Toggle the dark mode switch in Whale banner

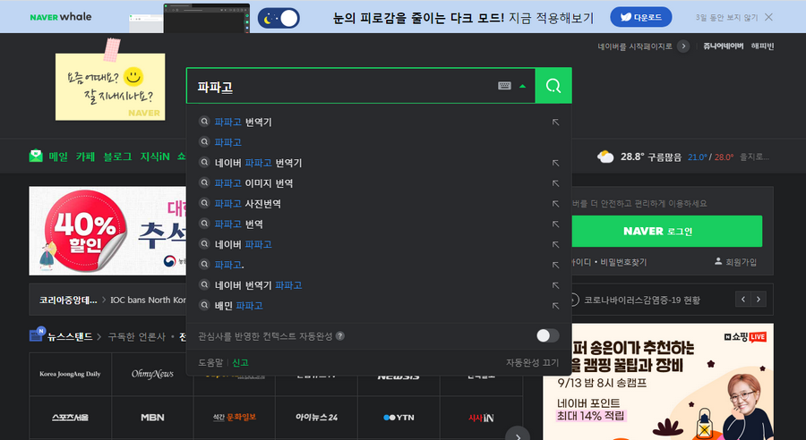279,18
